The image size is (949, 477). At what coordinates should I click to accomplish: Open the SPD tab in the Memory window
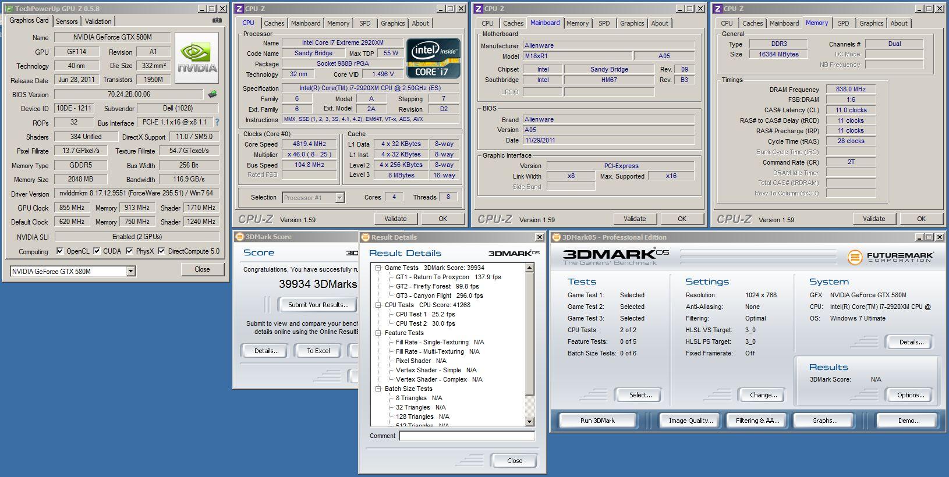(x=843, y=23)
